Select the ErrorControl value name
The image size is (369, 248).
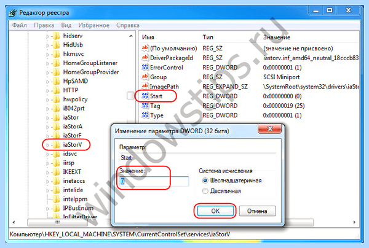pos(167,68)
